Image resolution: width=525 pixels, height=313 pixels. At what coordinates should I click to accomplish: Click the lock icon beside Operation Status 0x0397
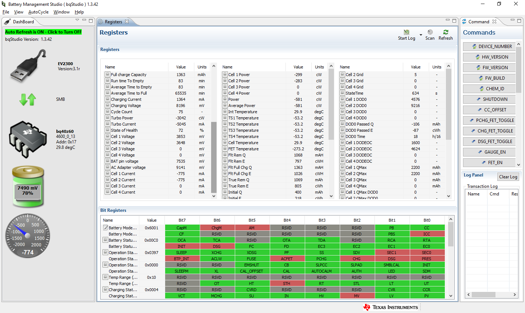[105, 252]
